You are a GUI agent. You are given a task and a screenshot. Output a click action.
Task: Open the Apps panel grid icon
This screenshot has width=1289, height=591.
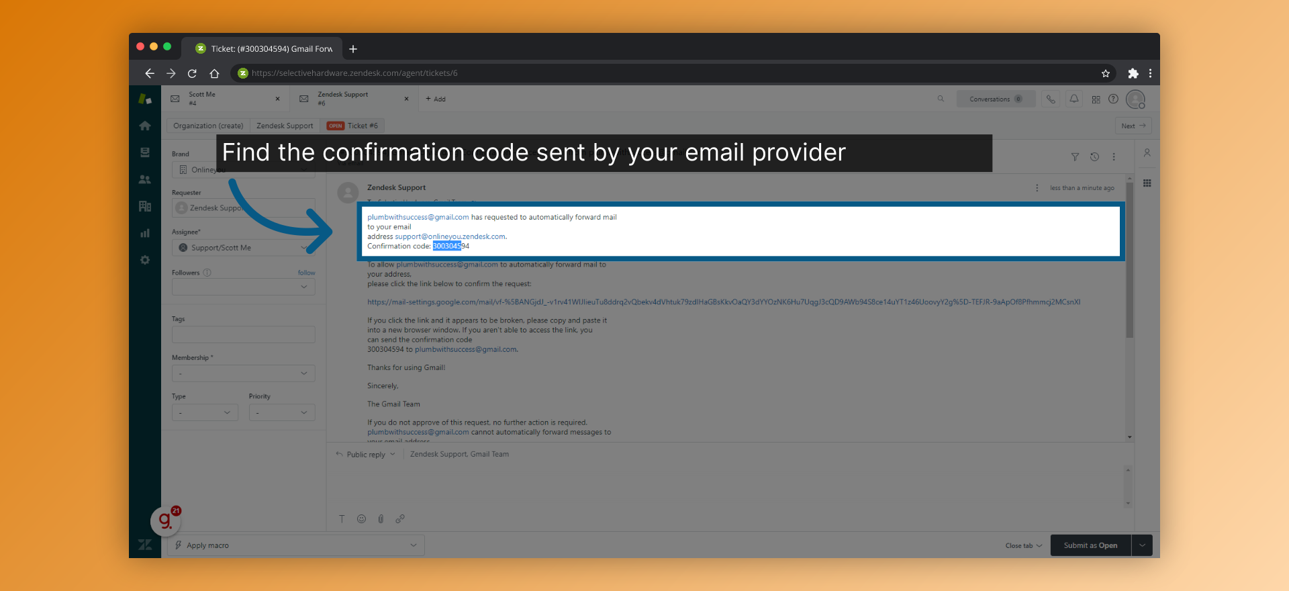coord(1147,183)
